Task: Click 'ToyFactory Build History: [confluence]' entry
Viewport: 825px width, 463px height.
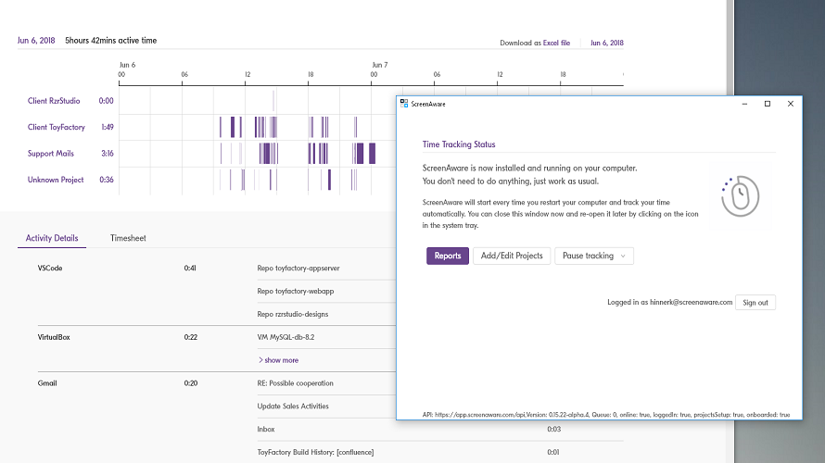Action: (315, 453)
